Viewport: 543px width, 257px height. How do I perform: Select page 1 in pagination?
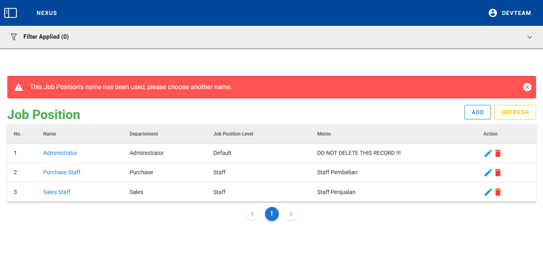point(271,214)
